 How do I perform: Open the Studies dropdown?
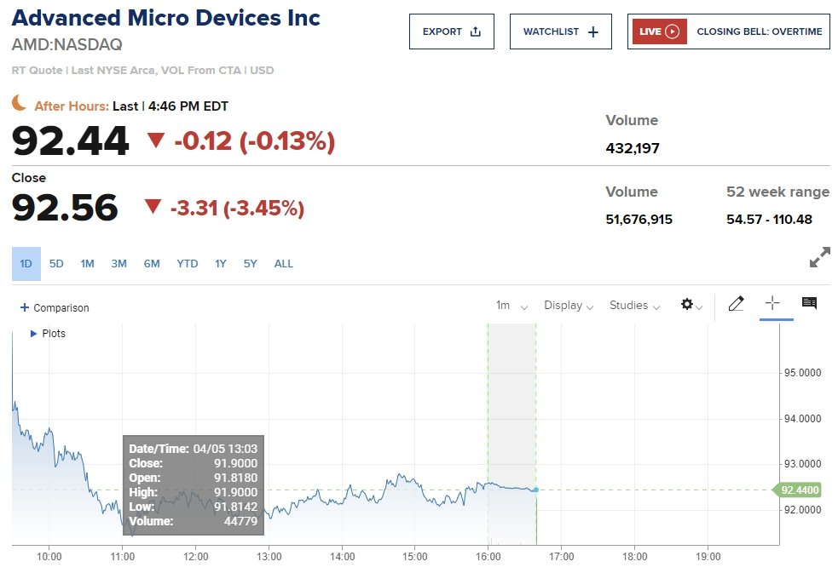[x=634, y=306]
